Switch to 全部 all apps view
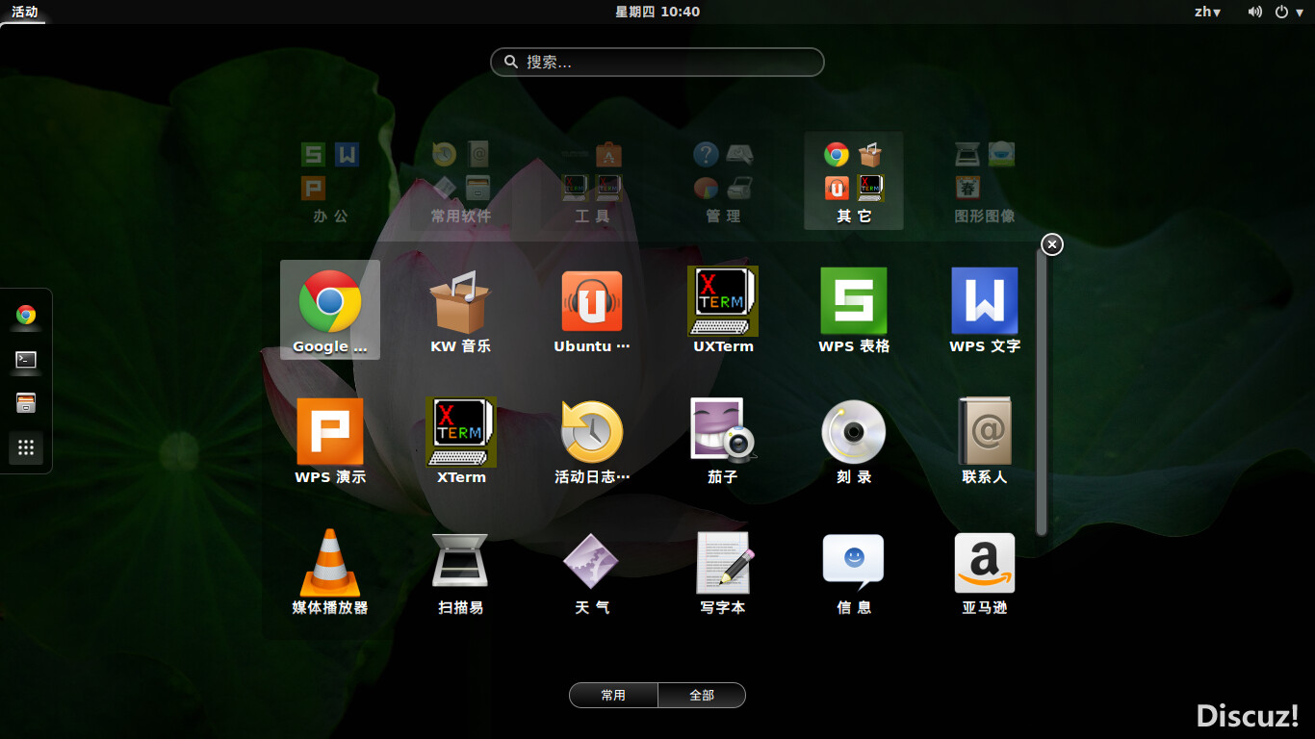The height and width of the screenshot is (739, 1315). (x=702, y=695)
